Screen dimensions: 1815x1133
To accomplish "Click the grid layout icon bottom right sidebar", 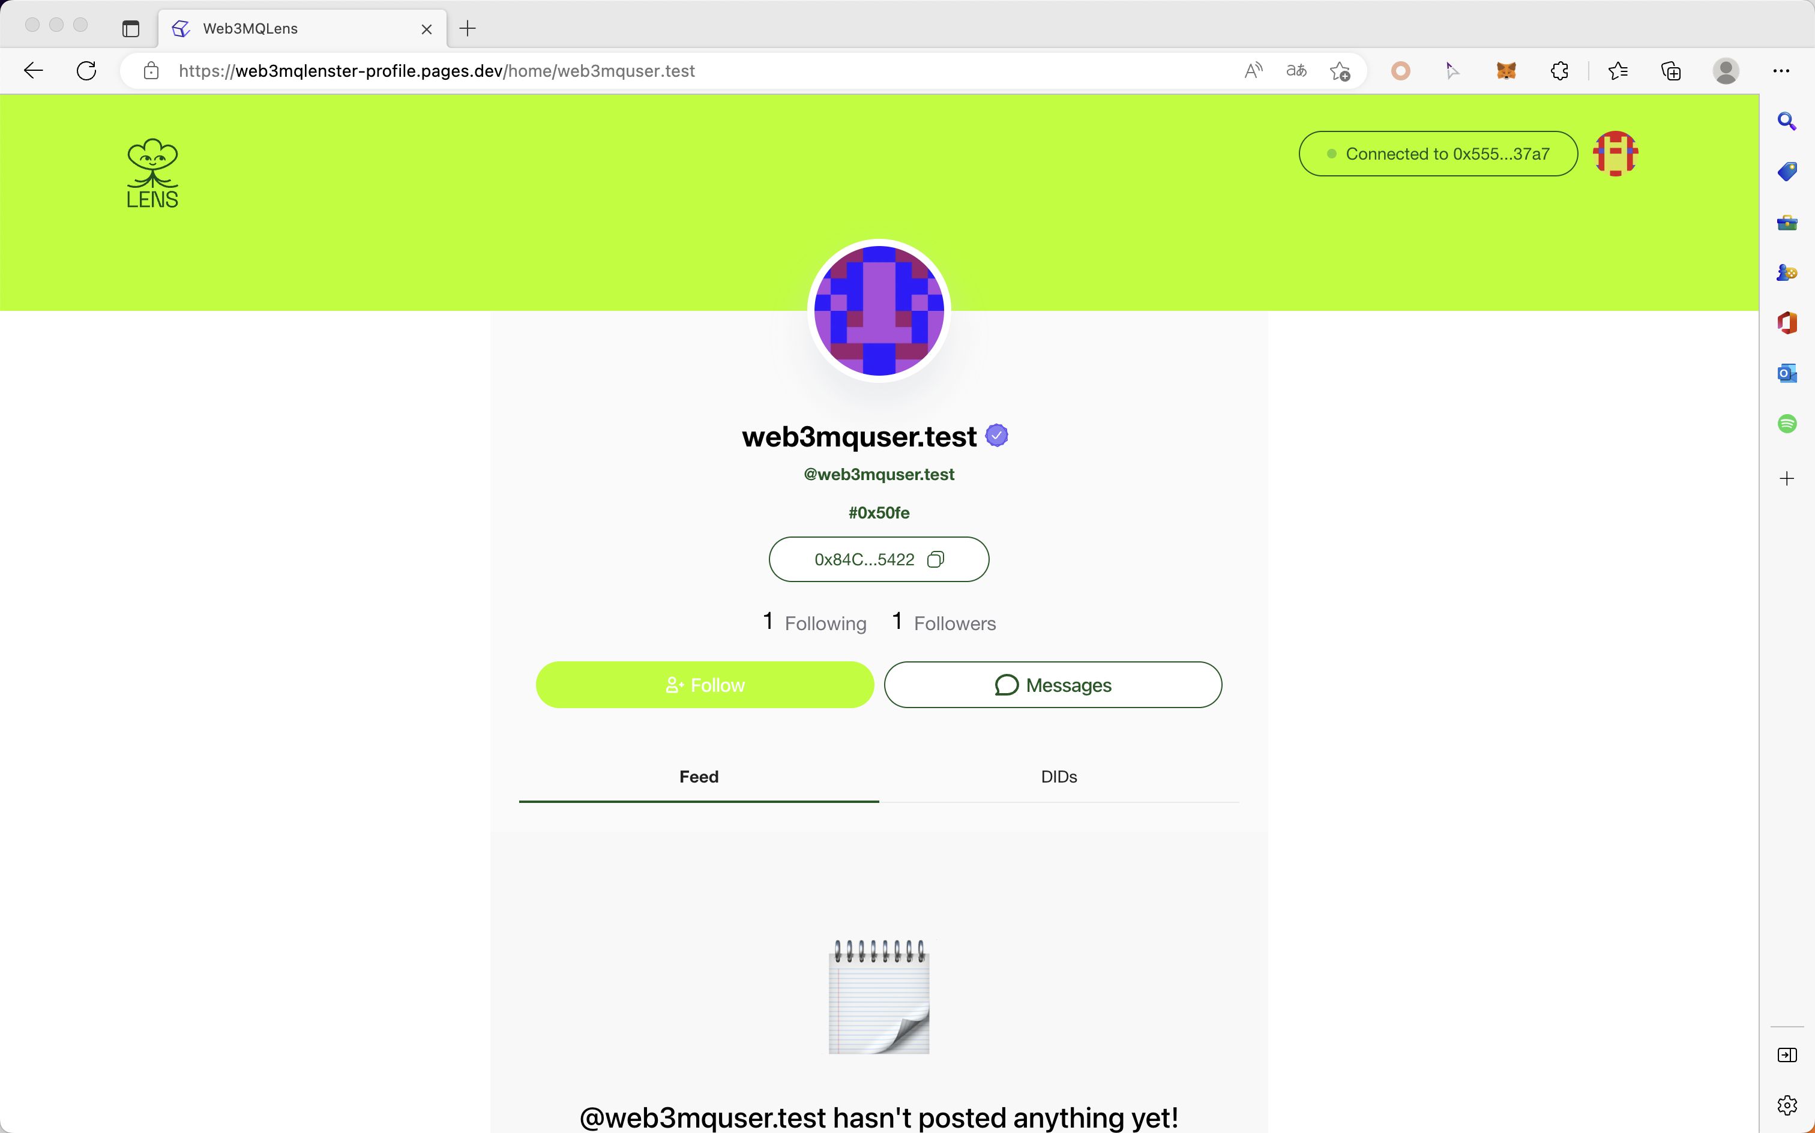I will click(1786, 1054).
